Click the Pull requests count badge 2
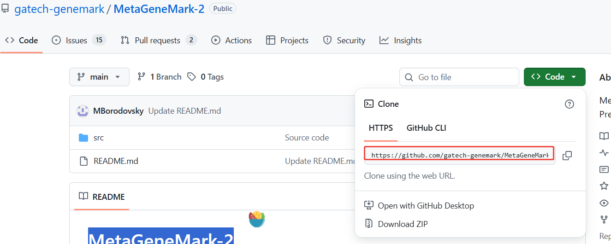Screen dimensions: 611x244 pyautogui.click(x=191, y=41)
